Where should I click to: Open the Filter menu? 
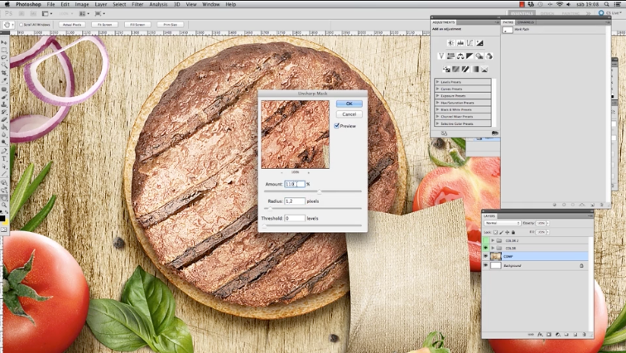[137, 4]
